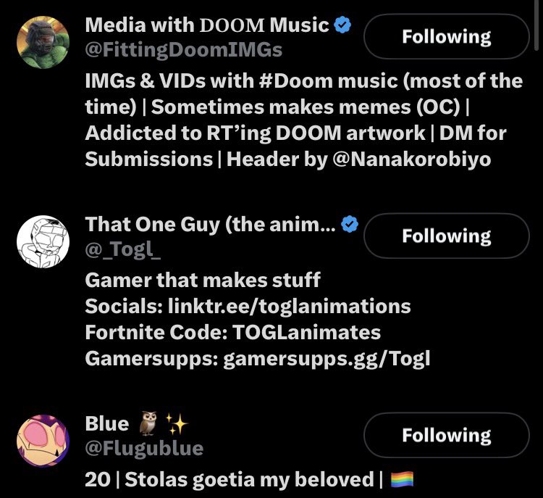Screen dimensions: 543x498
Task: Open the Media with DOOM Music profile avatar
Action: click(43, 42)
